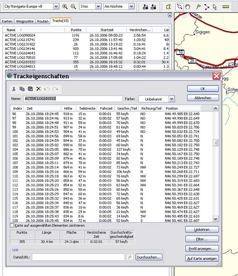Select the waypoint flag tool
The width and height of the screenshot is (238, 276).
pyautogui.click(x=198, y=7)
